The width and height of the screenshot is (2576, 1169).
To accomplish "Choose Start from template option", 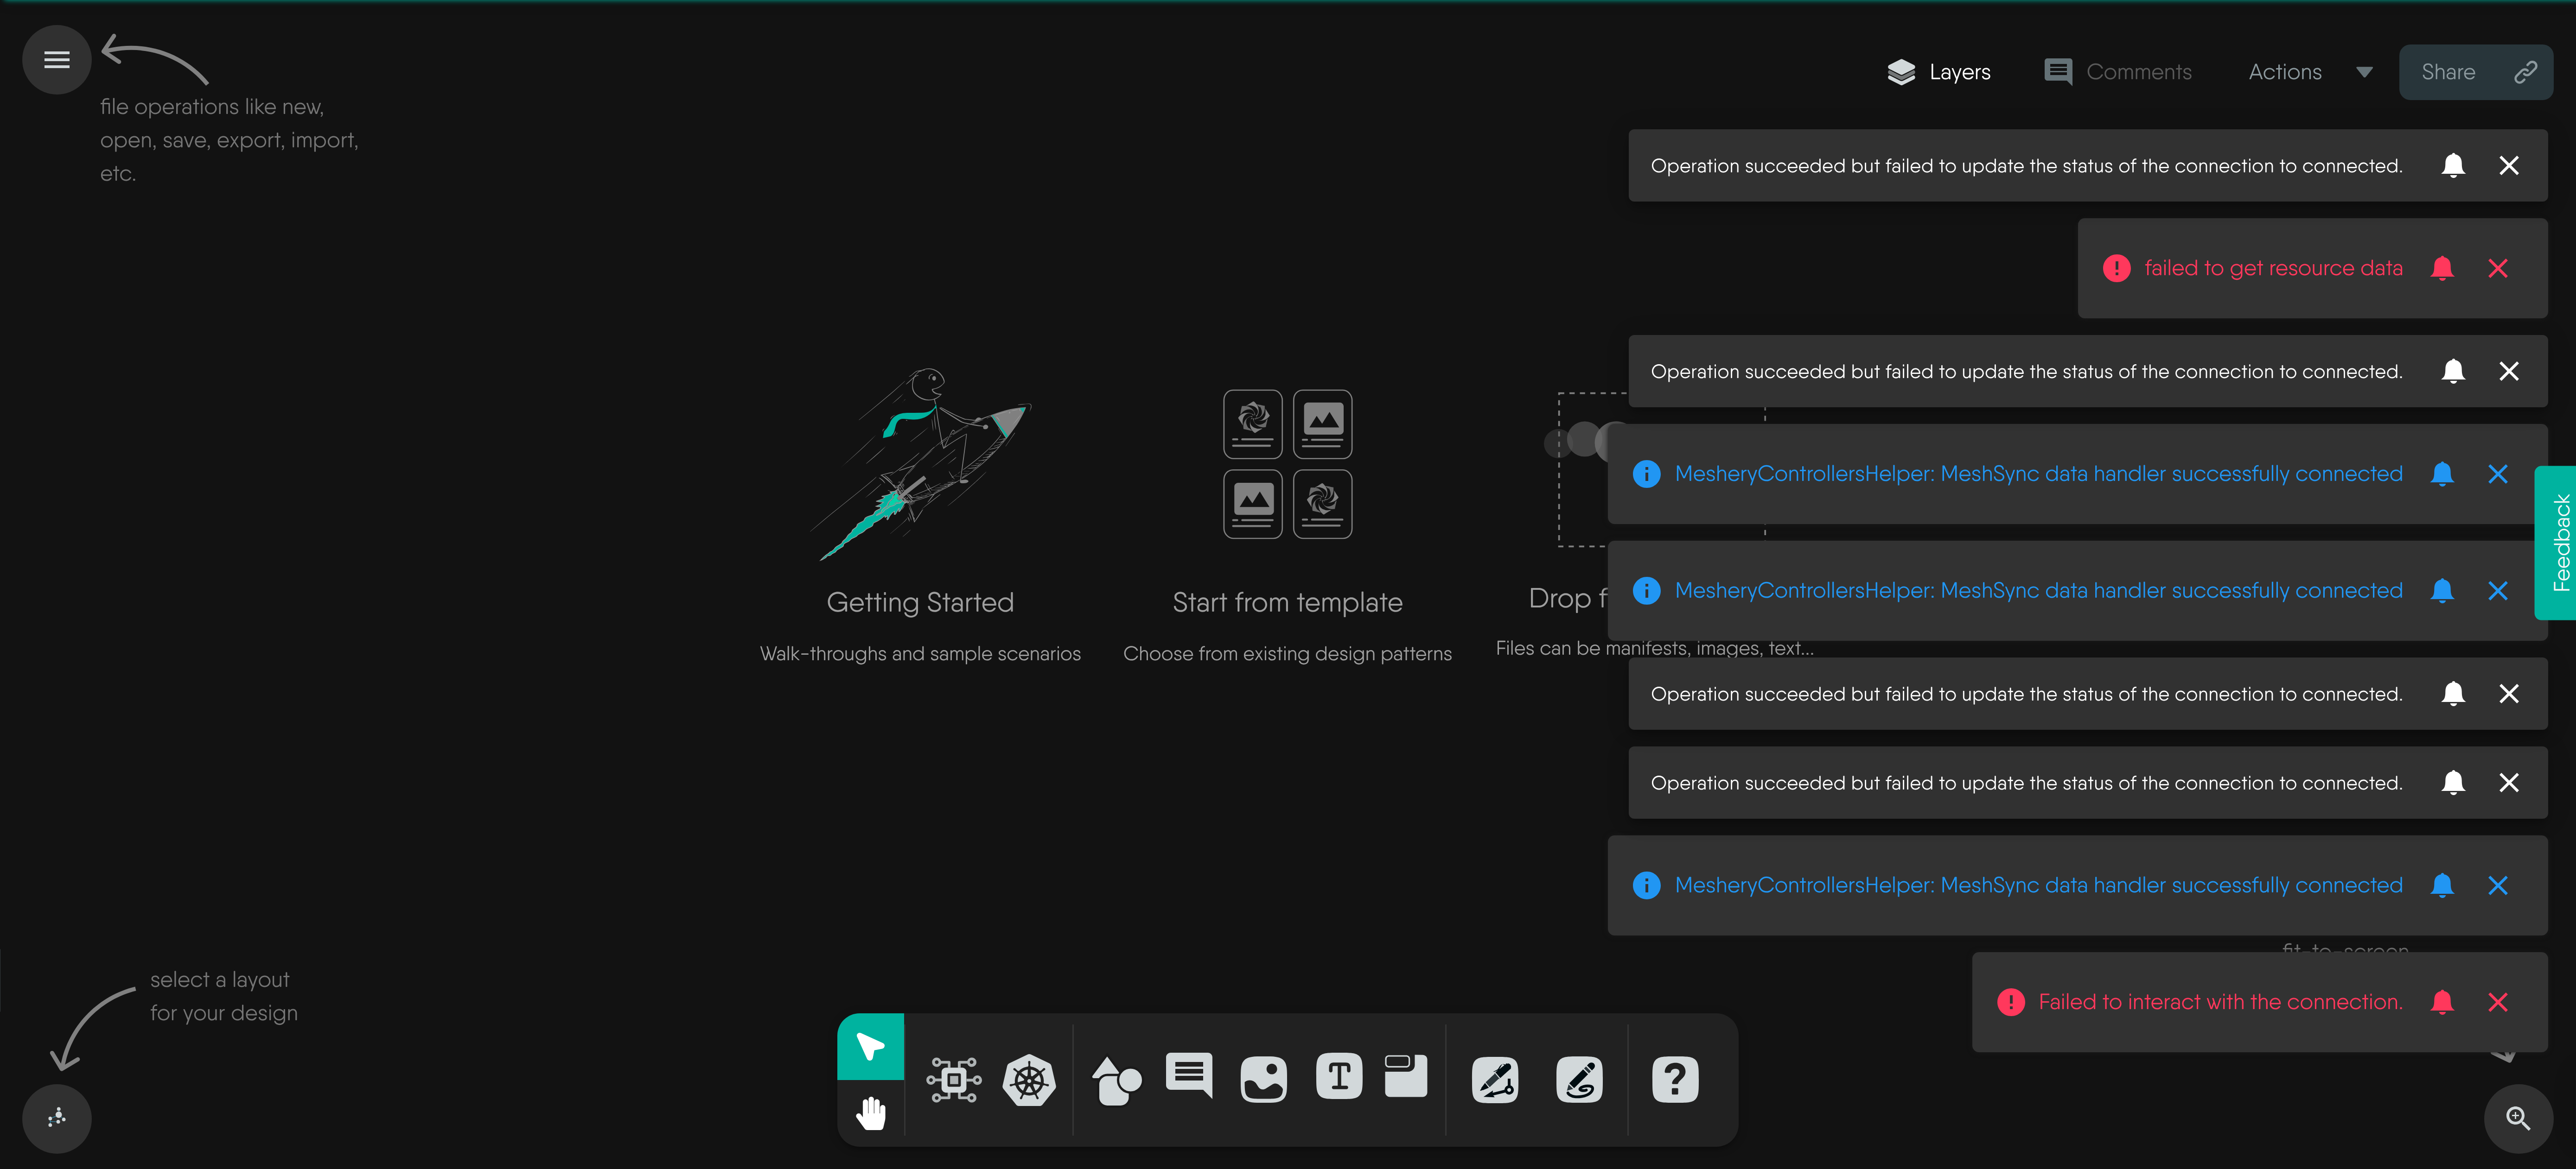I will point(1287,601).
